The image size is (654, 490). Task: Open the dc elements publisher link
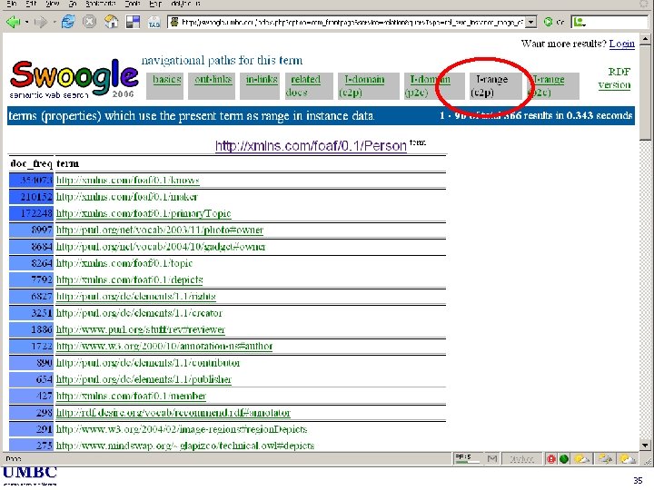click(x=144, y=379)
